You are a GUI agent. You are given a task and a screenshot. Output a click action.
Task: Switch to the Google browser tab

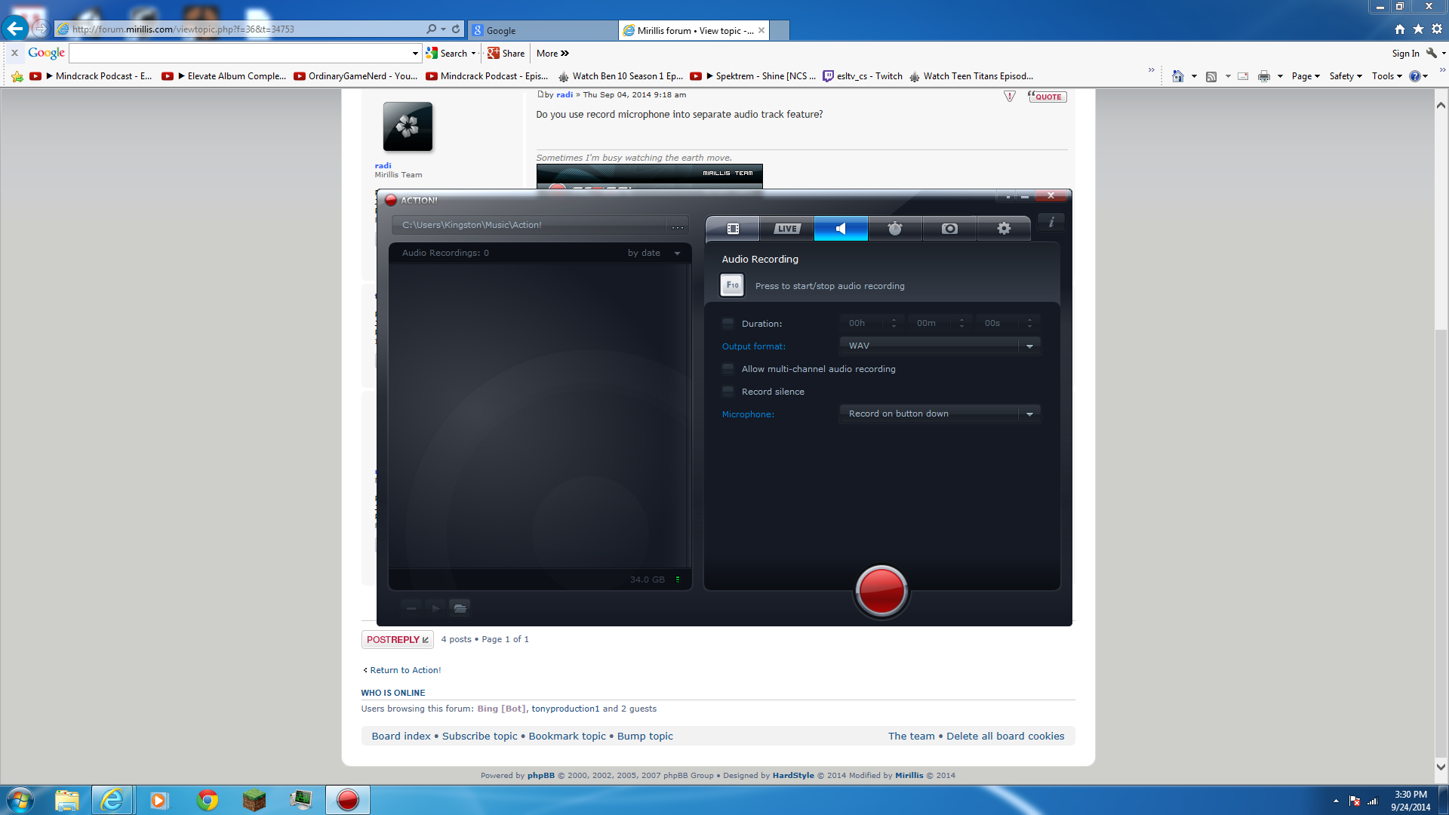[x=542, y=30]
